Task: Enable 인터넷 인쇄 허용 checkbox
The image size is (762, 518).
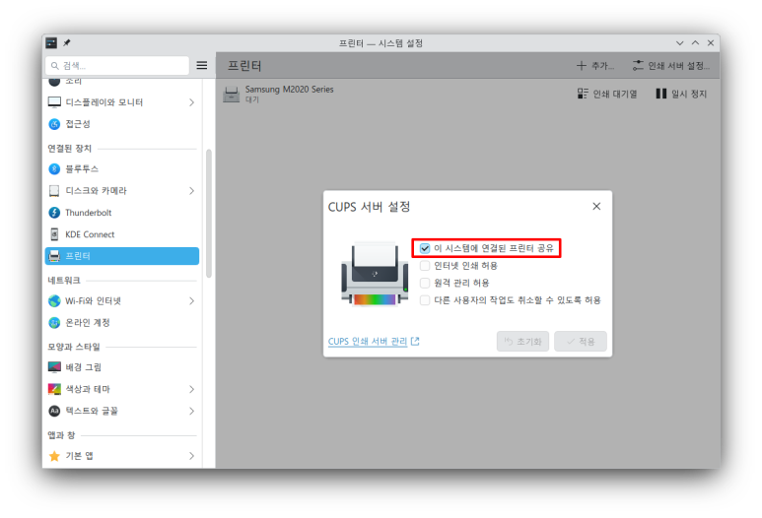Action: click(x=425, y=266)
